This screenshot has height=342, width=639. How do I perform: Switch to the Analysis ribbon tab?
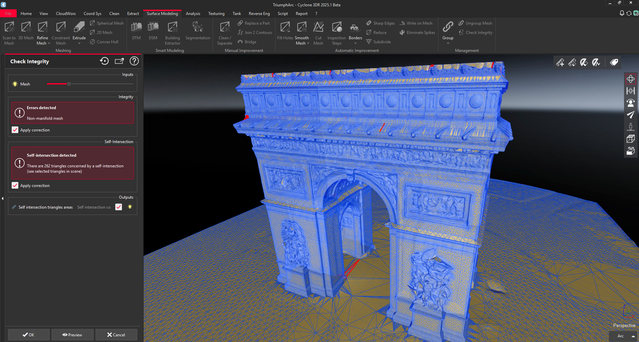coord(193,14)
